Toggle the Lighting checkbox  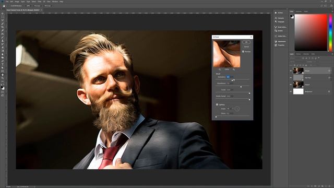pos(217,104)
